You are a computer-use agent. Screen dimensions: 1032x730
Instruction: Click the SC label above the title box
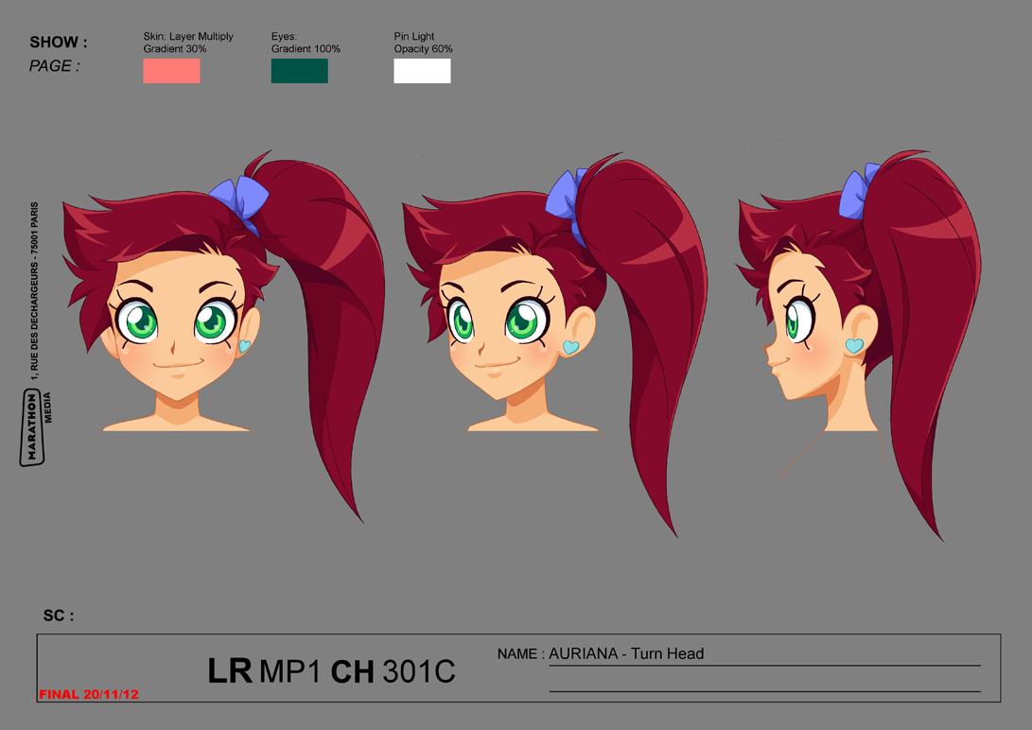click(58, 616)
